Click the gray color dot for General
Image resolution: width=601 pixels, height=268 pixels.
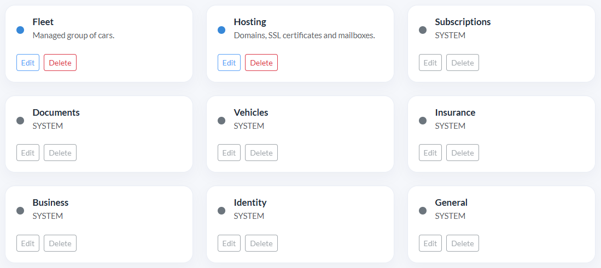coord(423,211)
